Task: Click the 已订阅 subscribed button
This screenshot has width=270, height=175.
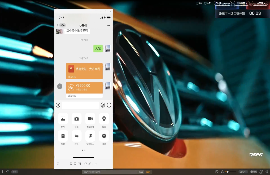Action: click(223, 3)
